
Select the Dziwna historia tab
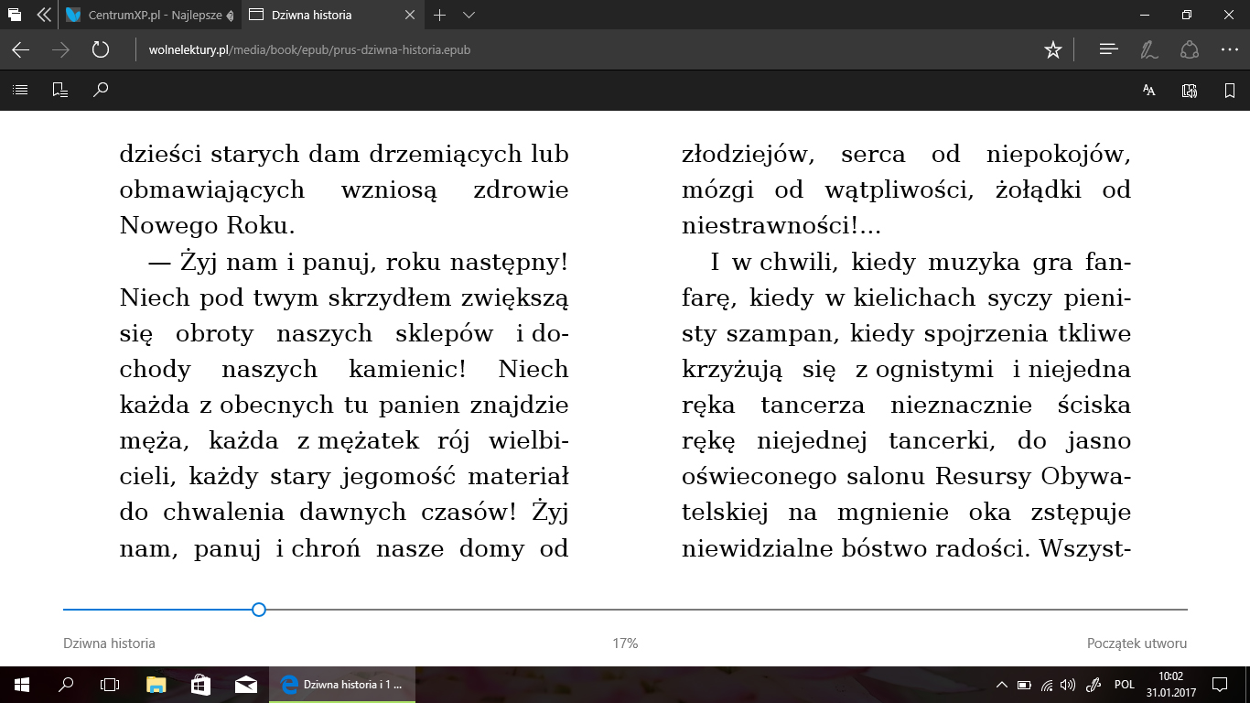(331, 15)
